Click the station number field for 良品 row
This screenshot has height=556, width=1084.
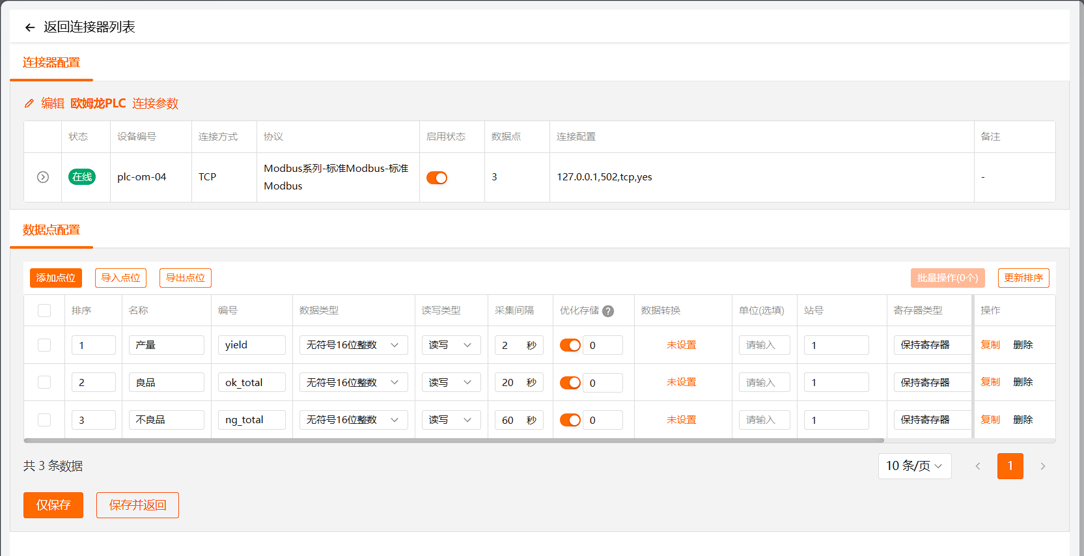[x=837, y=382]
